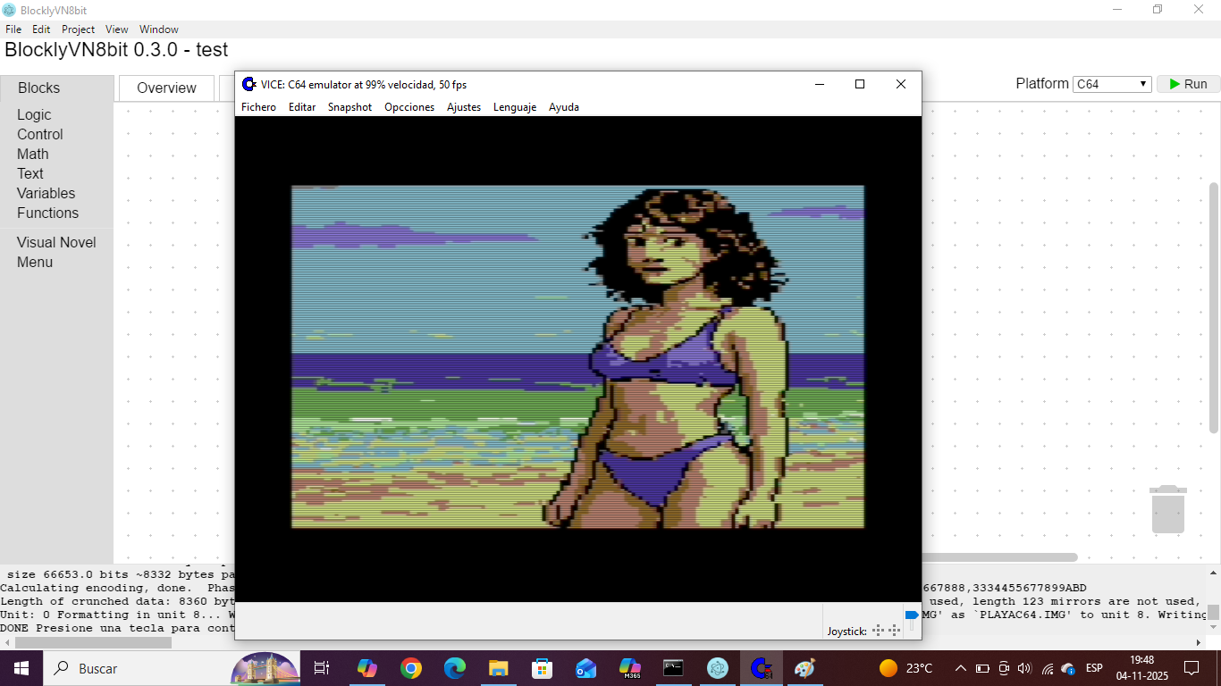Open the Platform dropdown showing C64
Viewport: 1221px width, 686px height.
1112,84
